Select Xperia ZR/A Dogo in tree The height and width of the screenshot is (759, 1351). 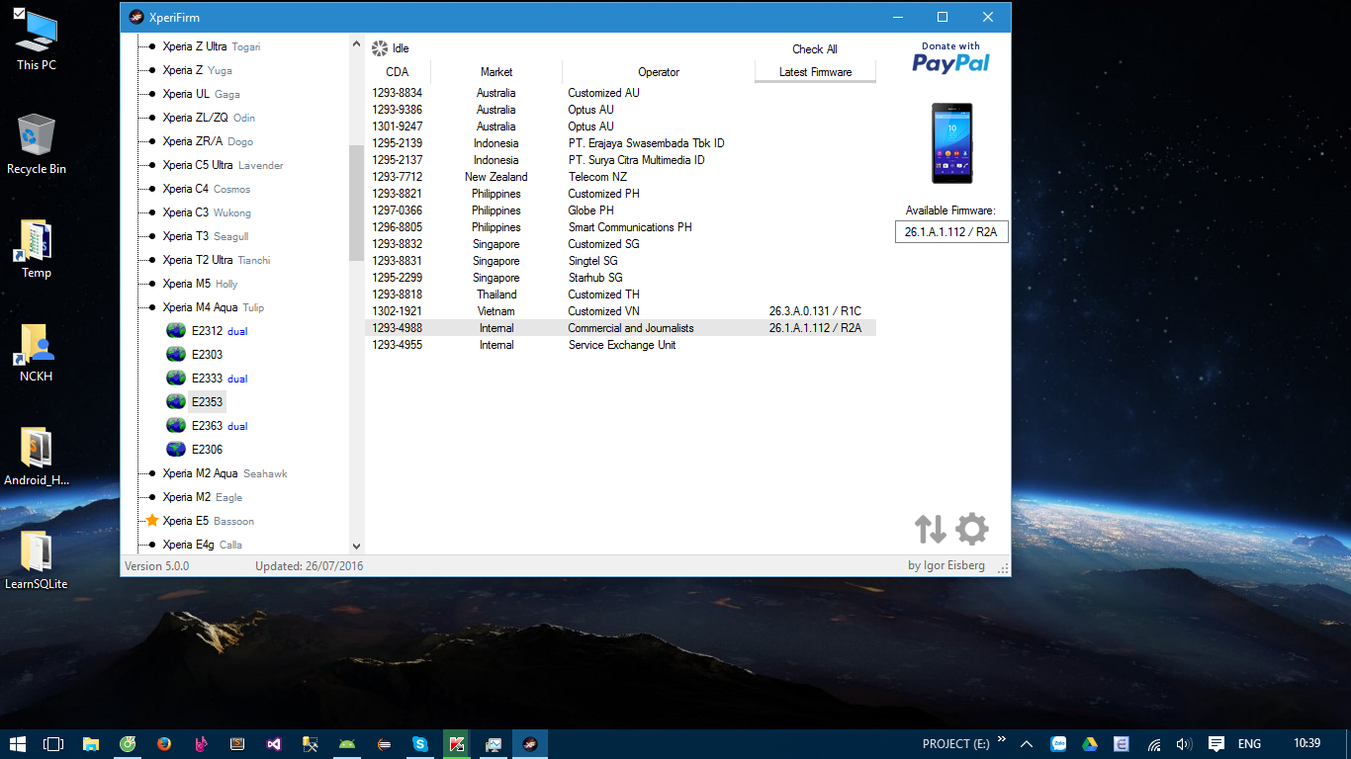pos(208,141)
